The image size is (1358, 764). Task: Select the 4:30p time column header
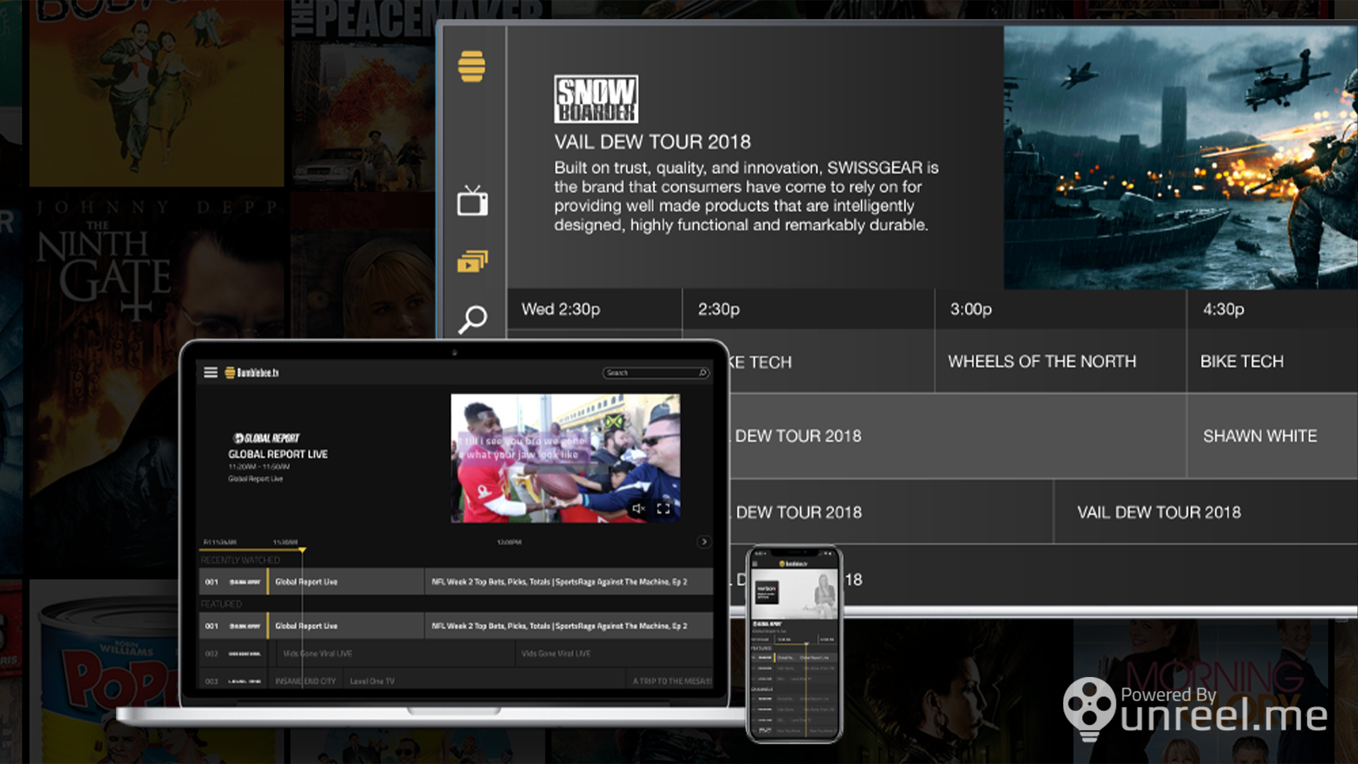[x=1224, y=309]
